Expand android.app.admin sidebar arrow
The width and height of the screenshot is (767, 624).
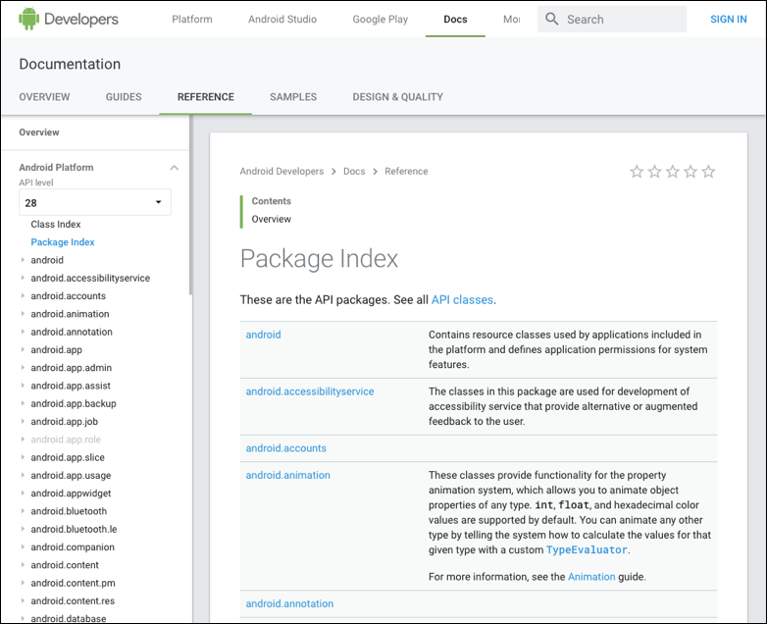tap(23, 368)
